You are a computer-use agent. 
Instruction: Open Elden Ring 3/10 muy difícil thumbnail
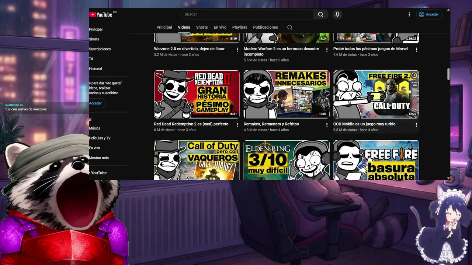tap(287, 160)
